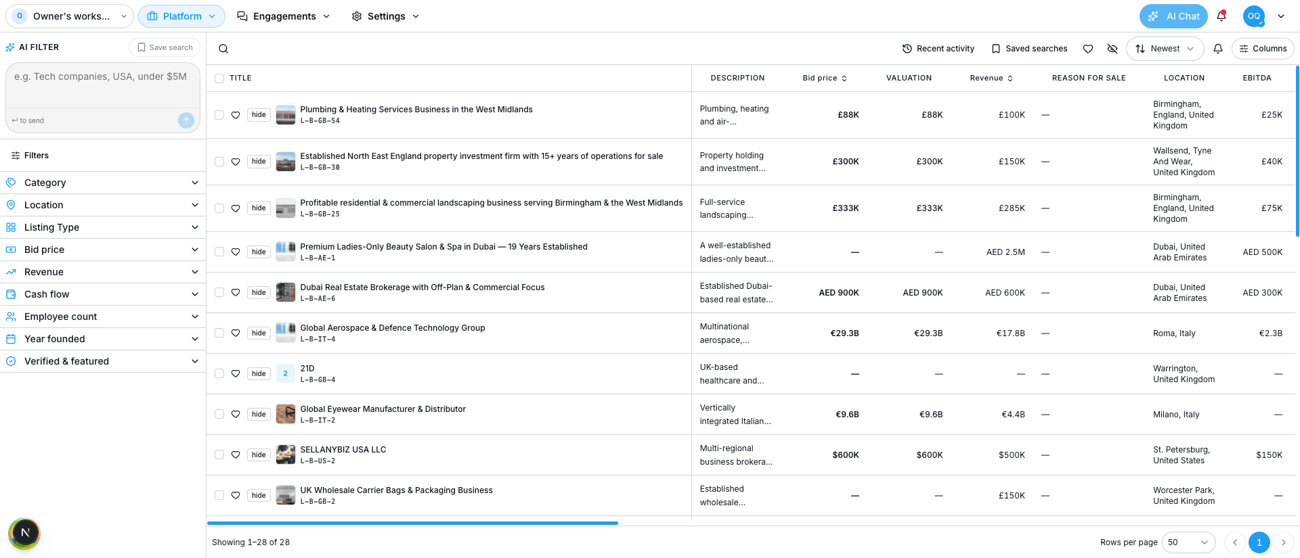The image size is (1300, 558).
Task: Go to next page arrow
Action: (1283, 542)
